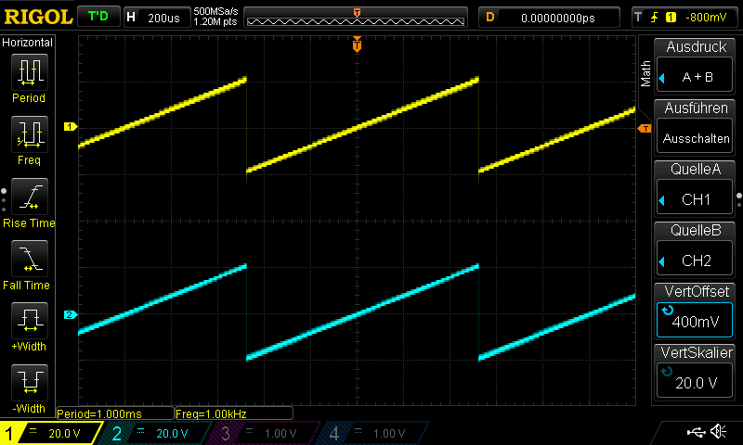Viewport: 743px width, 445px height.
Task: Click the cyan channel 2 ground marker
Action: (x=71, y=314)
